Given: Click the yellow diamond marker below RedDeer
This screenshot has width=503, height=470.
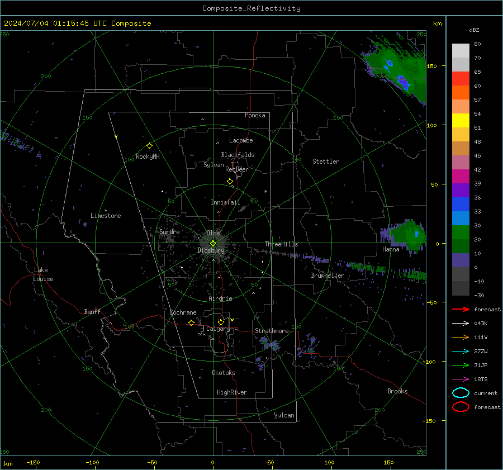Looking at the screenshot, I should click(230, 182).
